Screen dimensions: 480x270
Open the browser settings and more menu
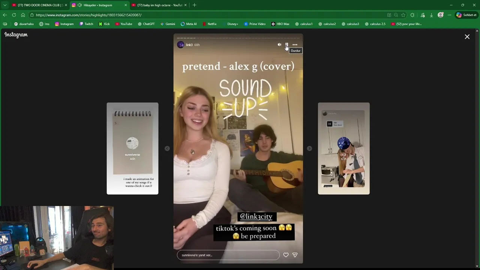[450, 15]
